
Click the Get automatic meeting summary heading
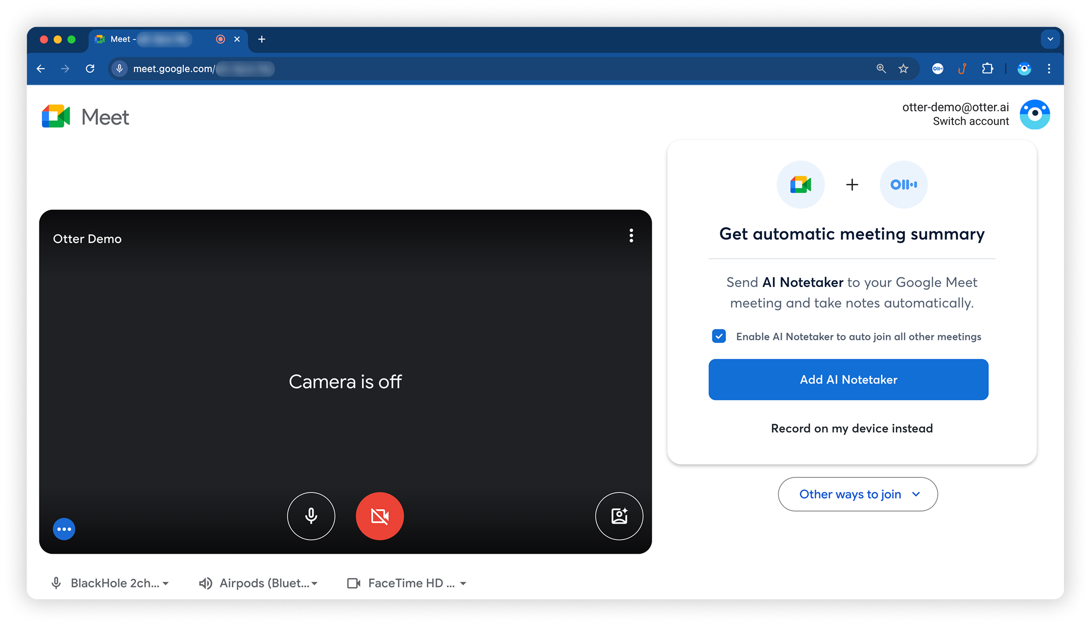(852, 234)
